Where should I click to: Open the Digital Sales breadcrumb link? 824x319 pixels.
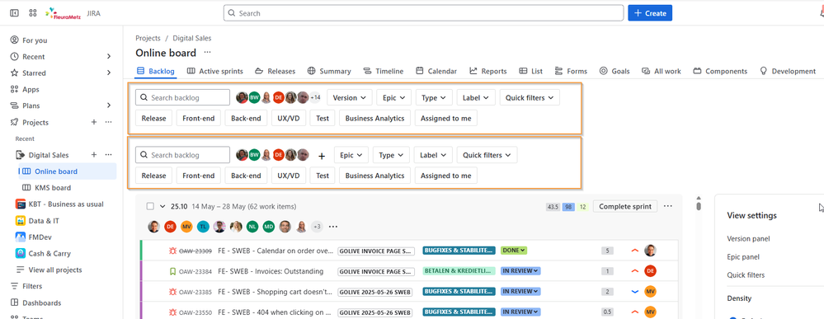pos(192,38)
